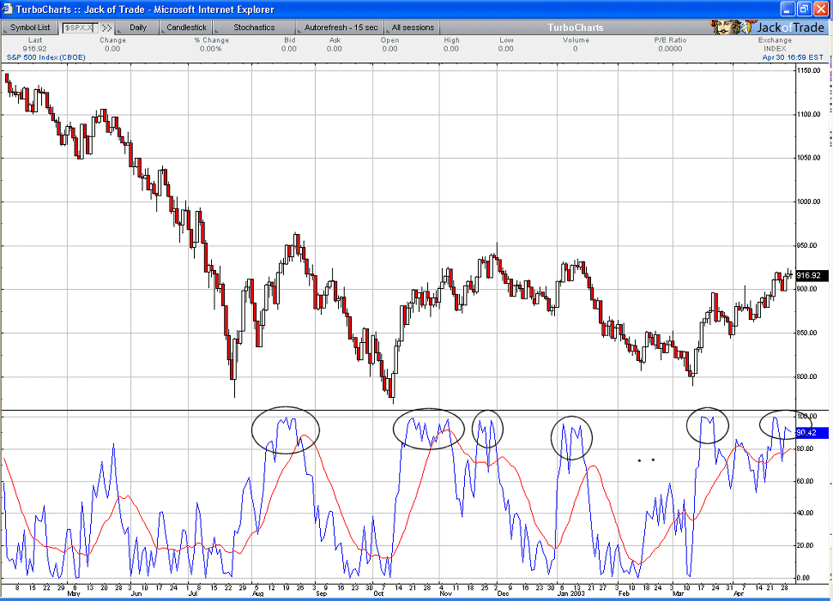This screenshot has height=601, width=833.
Task: Click the 1000.00 price axis label
Action: click(x=809, y=201)
